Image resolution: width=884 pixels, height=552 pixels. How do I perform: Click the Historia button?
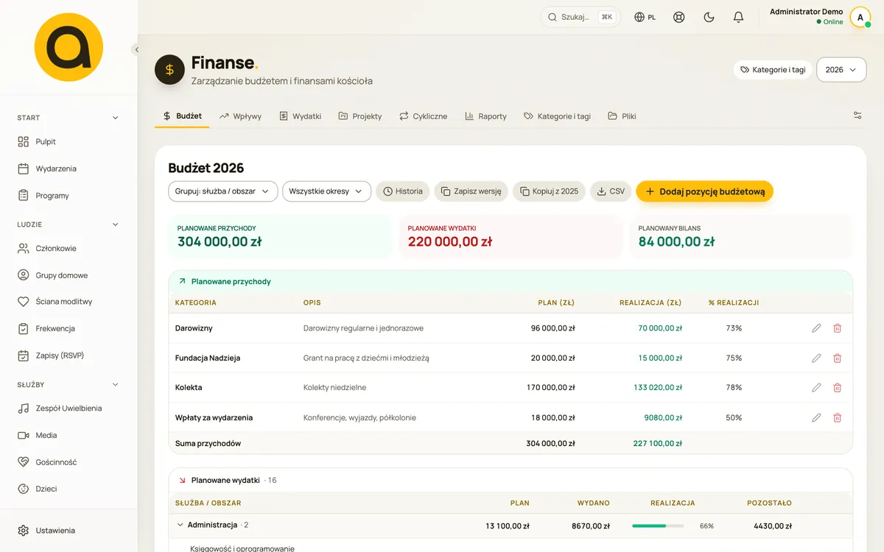click(403, 191)
